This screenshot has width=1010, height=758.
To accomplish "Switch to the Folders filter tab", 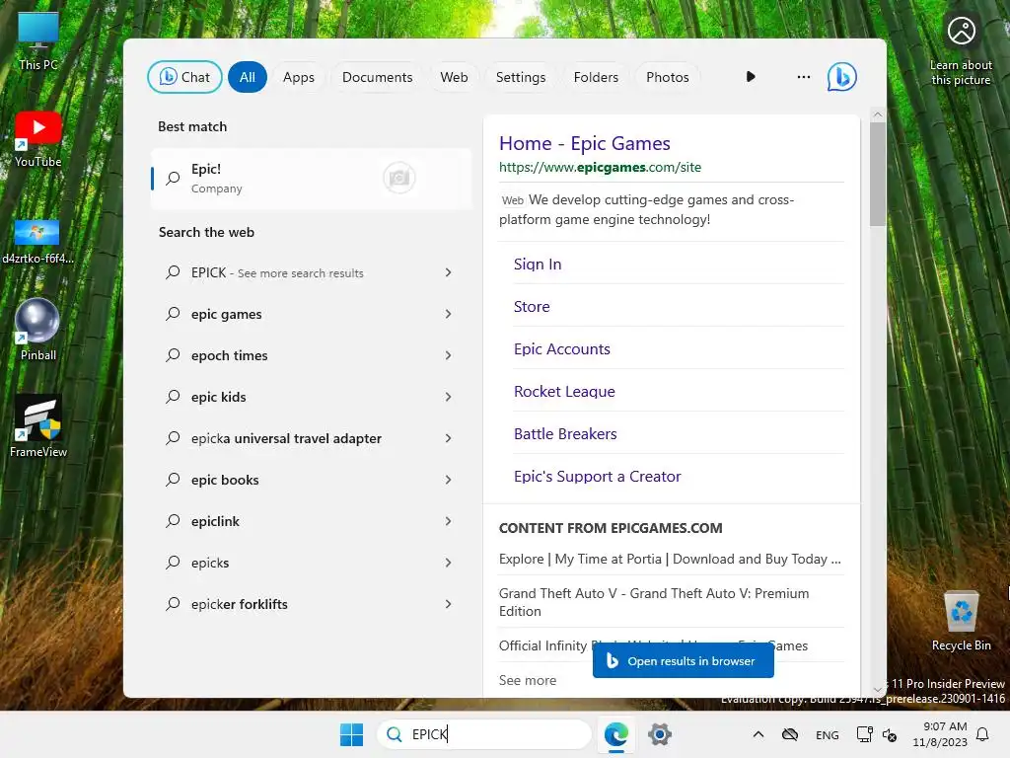I will 596,77.
